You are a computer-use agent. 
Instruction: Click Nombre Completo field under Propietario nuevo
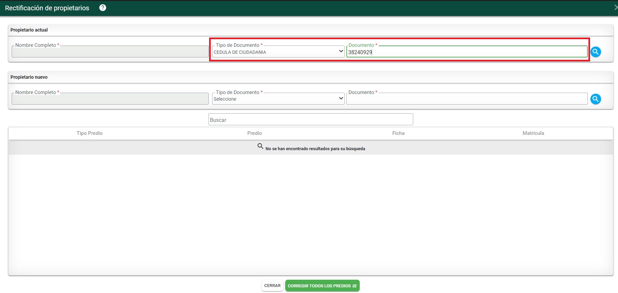click(110, 99)
